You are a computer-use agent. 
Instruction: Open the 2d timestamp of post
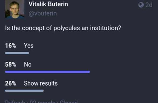tap(149, 5)
